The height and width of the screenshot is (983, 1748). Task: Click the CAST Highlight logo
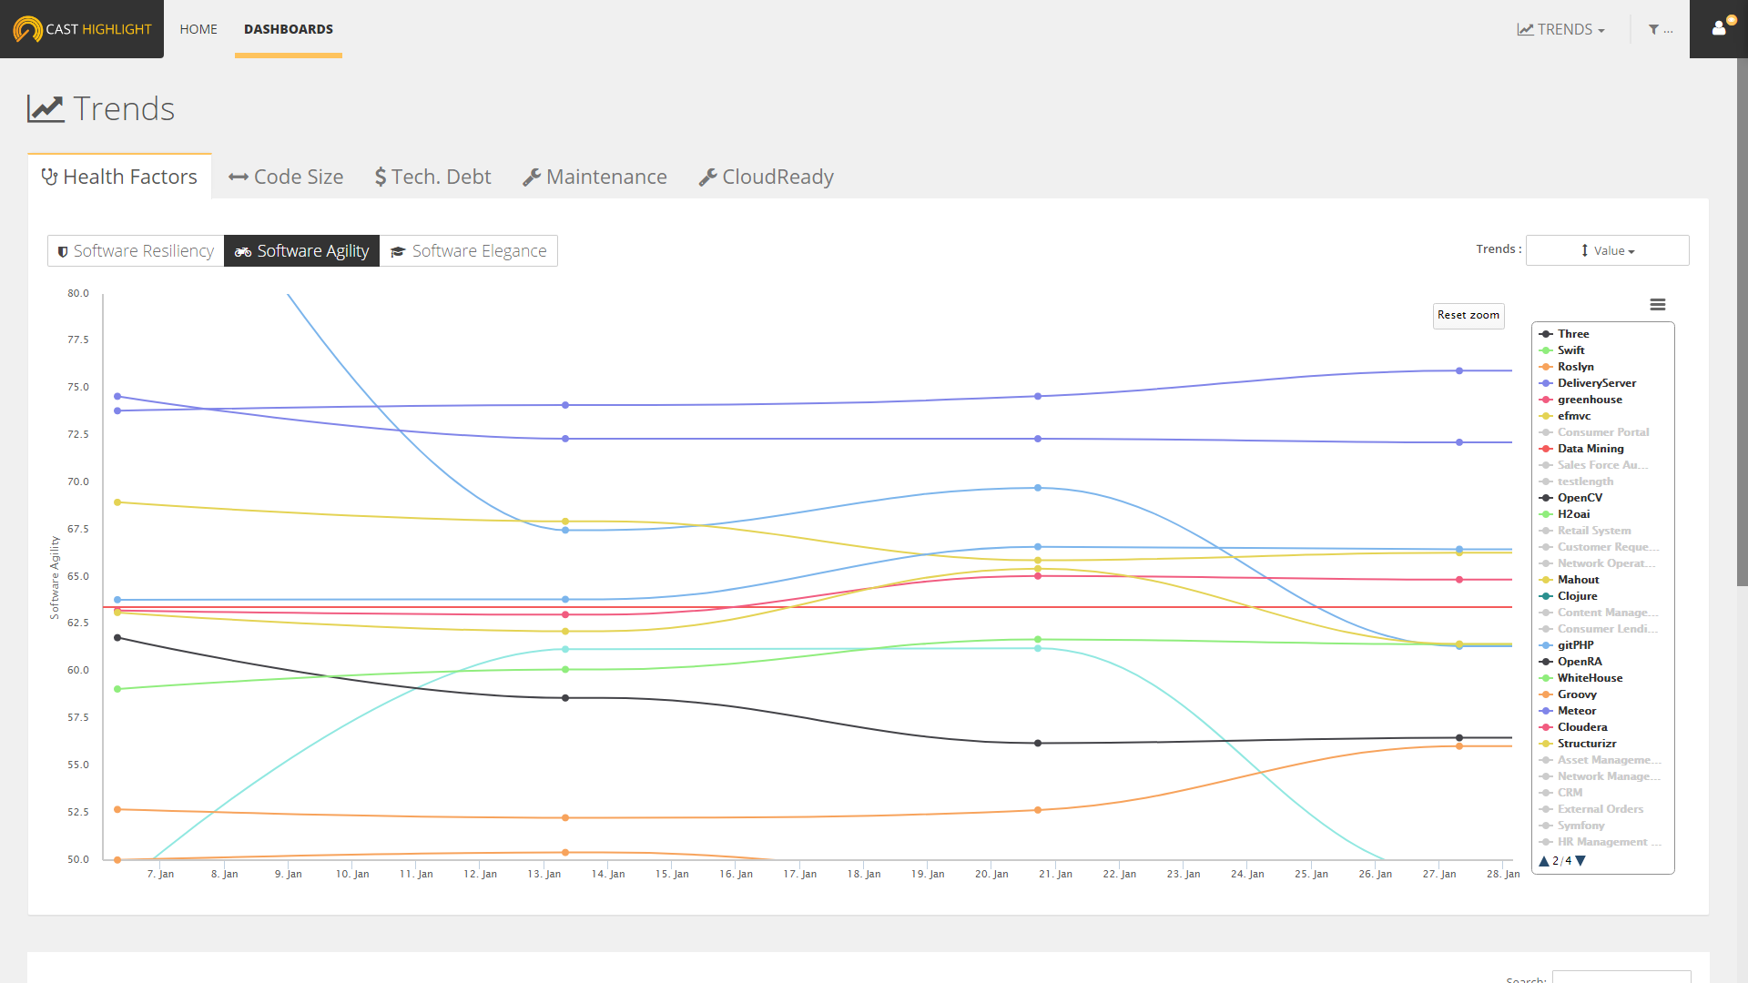82,29
